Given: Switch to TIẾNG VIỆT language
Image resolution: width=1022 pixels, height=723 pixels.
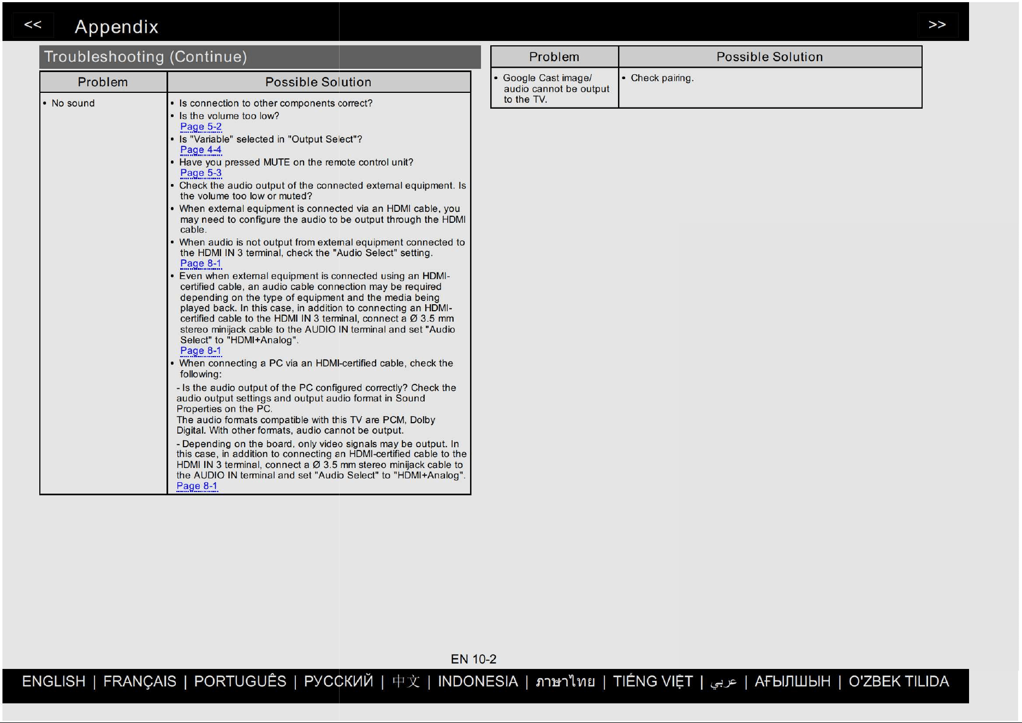Looking at the screenshot, I should tap(653, 681).
